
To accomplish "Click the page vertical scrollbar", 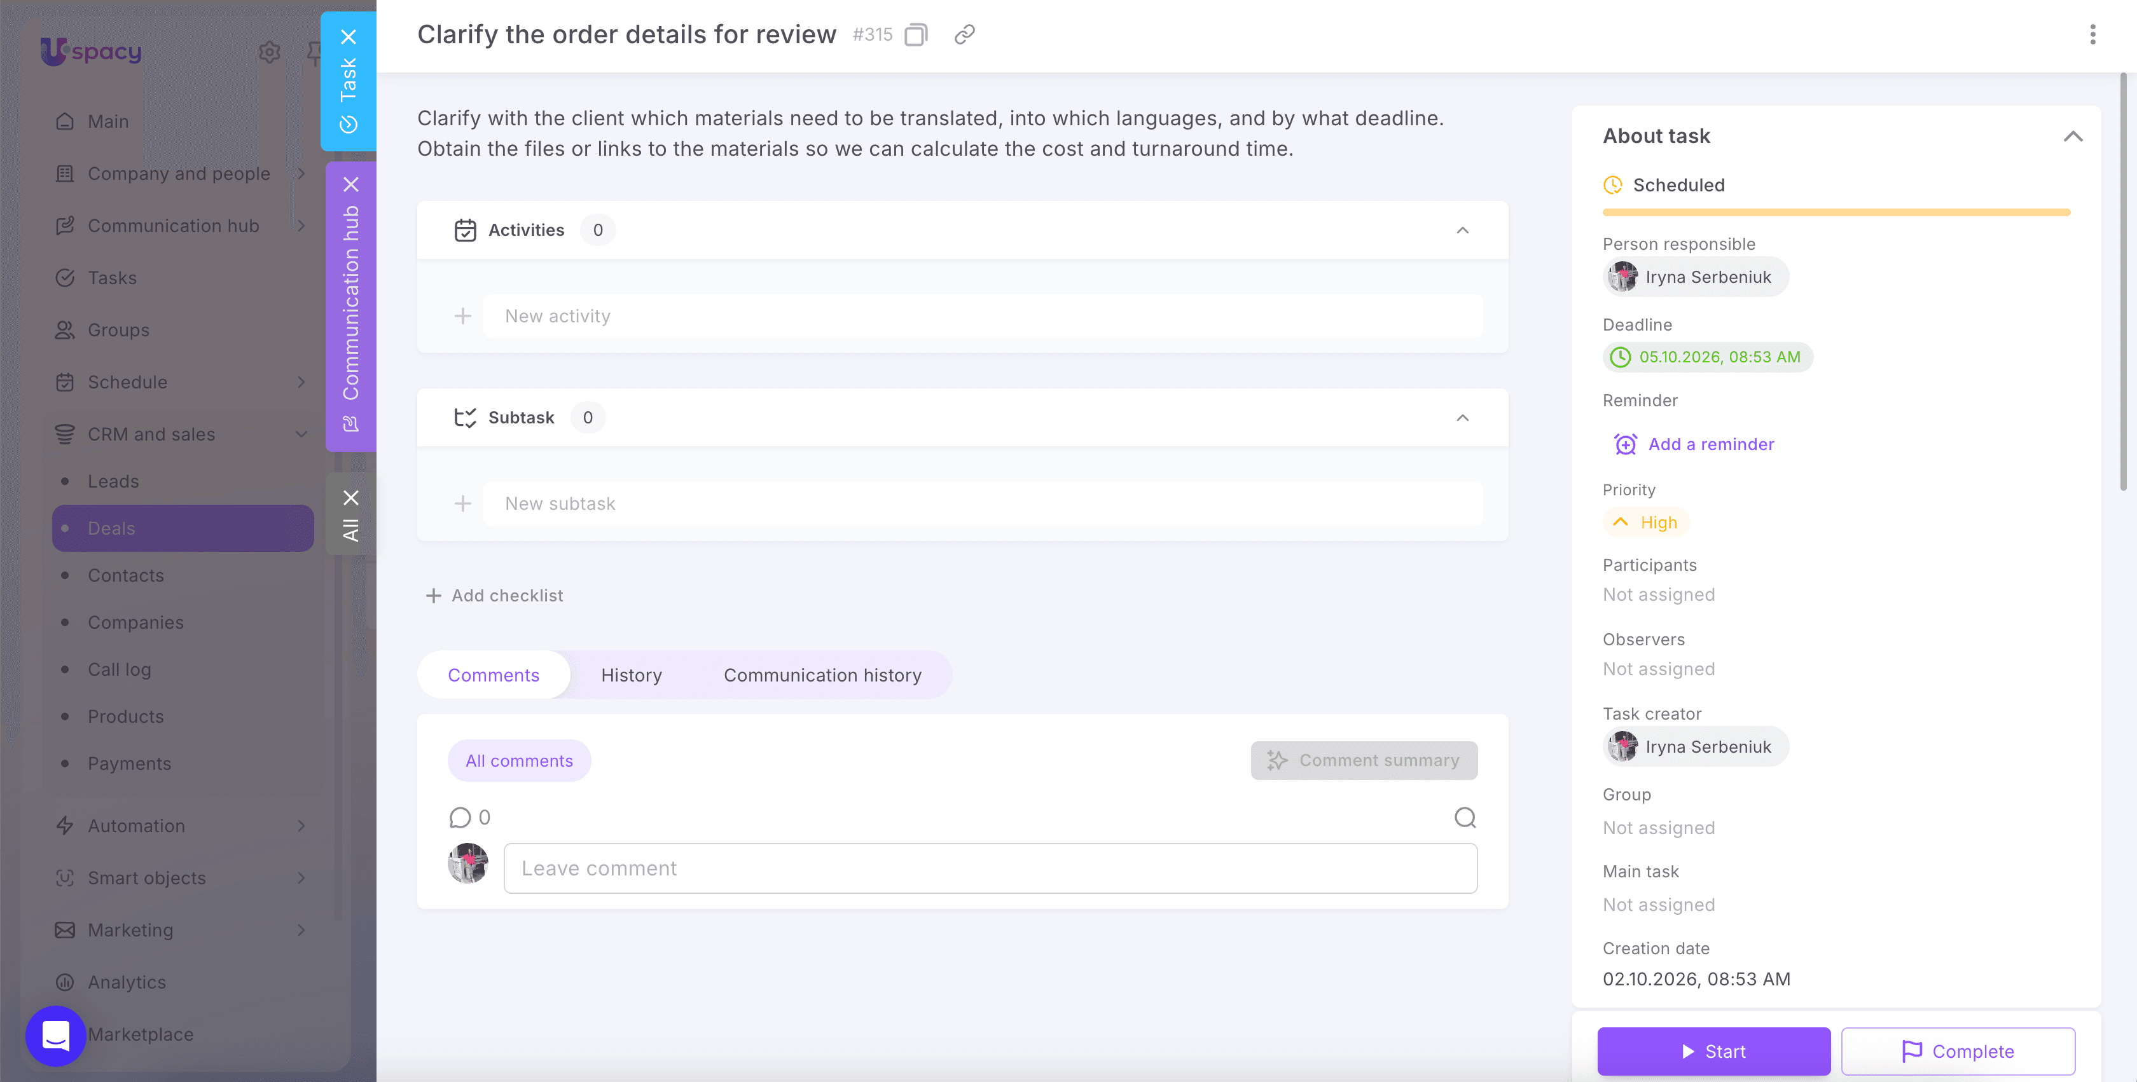I will click(2124, 282).
